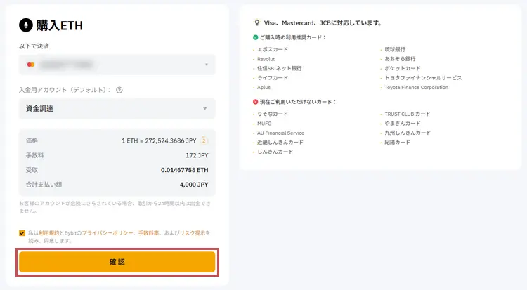This screenshot has width=527, height=290.
Task: Click the Mastercard logo in payment selector
Action: pyautogui.click(x=31, y=65)
